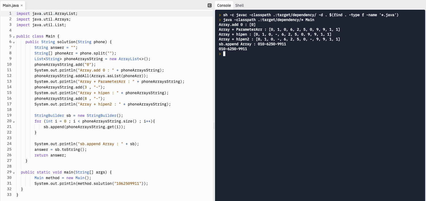Place cursor in console prompt line

[224, 54]
